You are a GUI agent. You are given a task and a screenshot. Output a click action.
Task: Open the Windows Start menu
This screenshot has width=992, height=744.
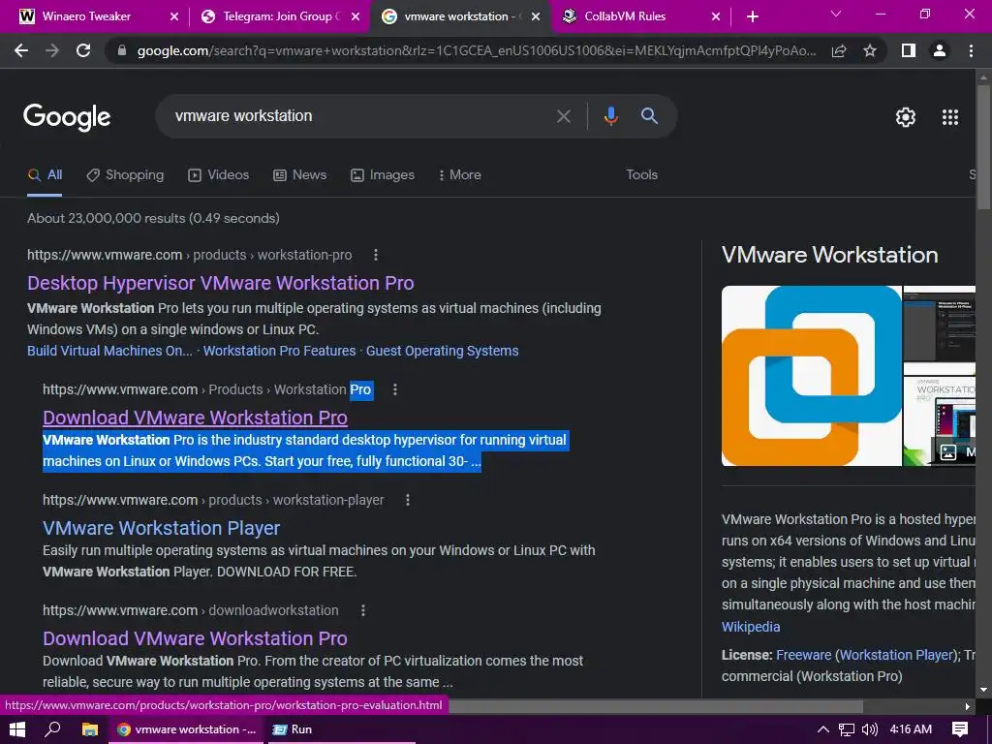coord(17,729)
